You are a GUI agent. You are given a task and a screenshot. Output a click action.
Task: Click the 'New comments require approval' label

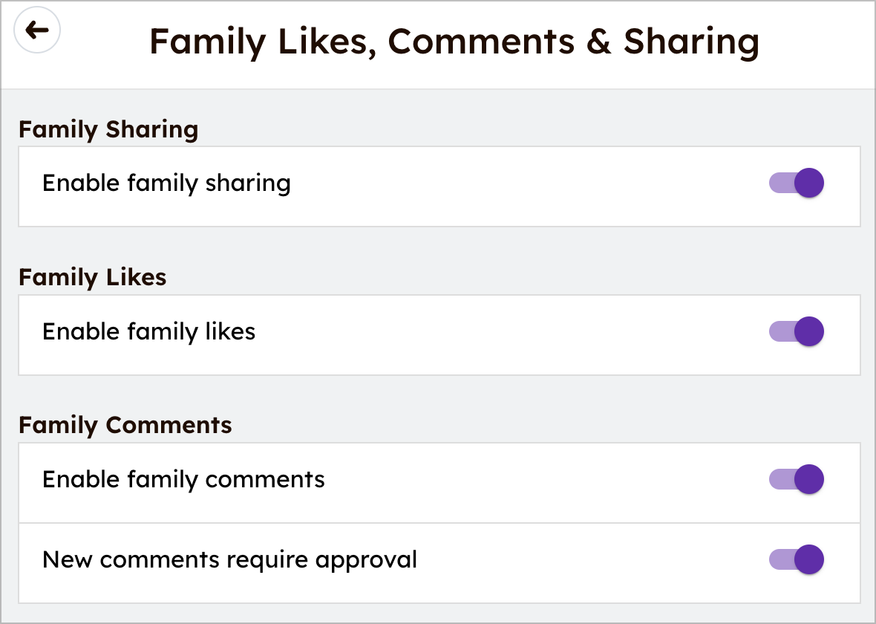(229, 559)
